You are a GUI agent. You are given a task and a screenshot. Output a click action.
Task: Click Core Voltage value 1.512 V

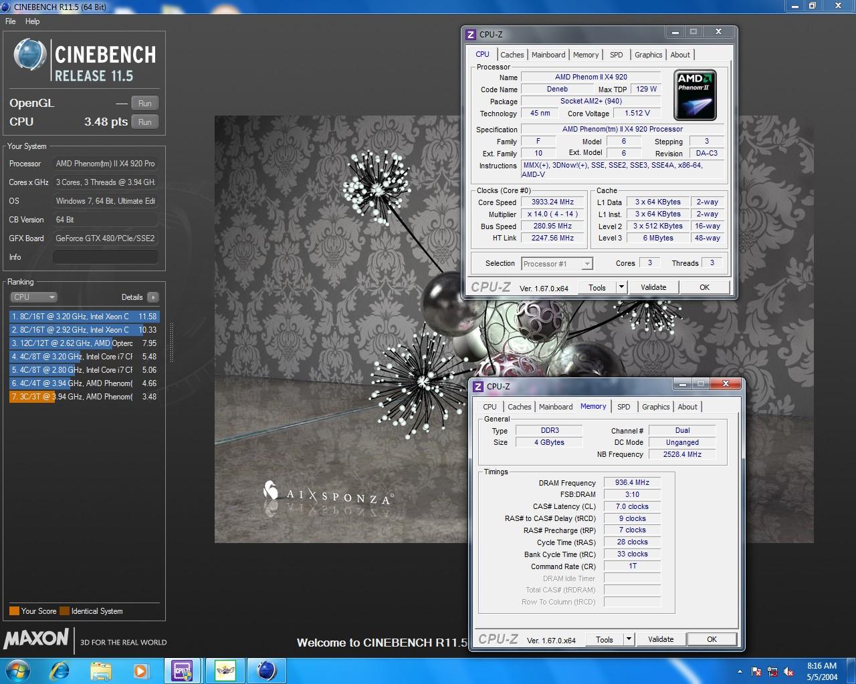coord(637,114)
